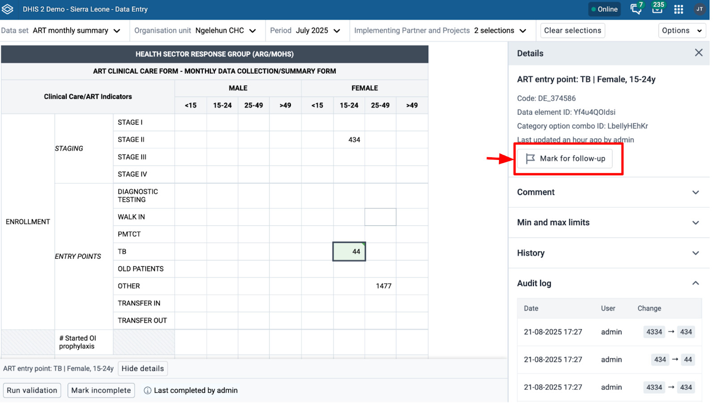
Task: Mark data value for follow-up
Action: pyautogui.click(x=565, y=159)
